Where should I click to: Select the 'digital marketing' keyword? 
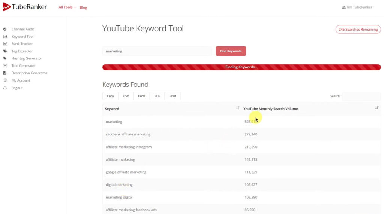(119, 185)
